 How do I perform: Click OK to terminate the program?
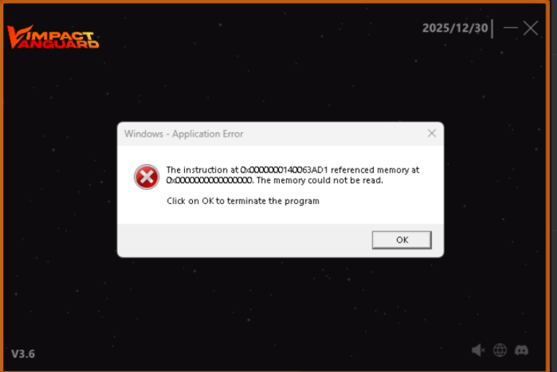(402, 240)
